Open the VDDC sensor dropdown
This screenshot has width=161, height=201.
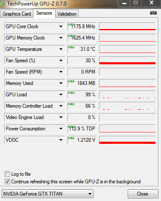pyautogui.click(x=61, y=140)
